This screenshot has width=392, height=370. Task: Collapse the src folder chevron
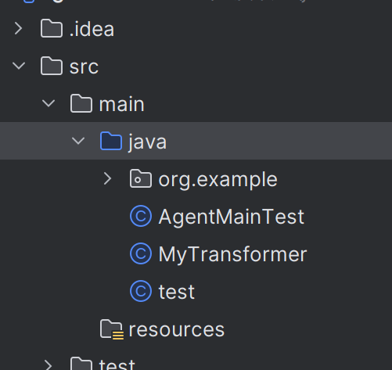point(19,66)
